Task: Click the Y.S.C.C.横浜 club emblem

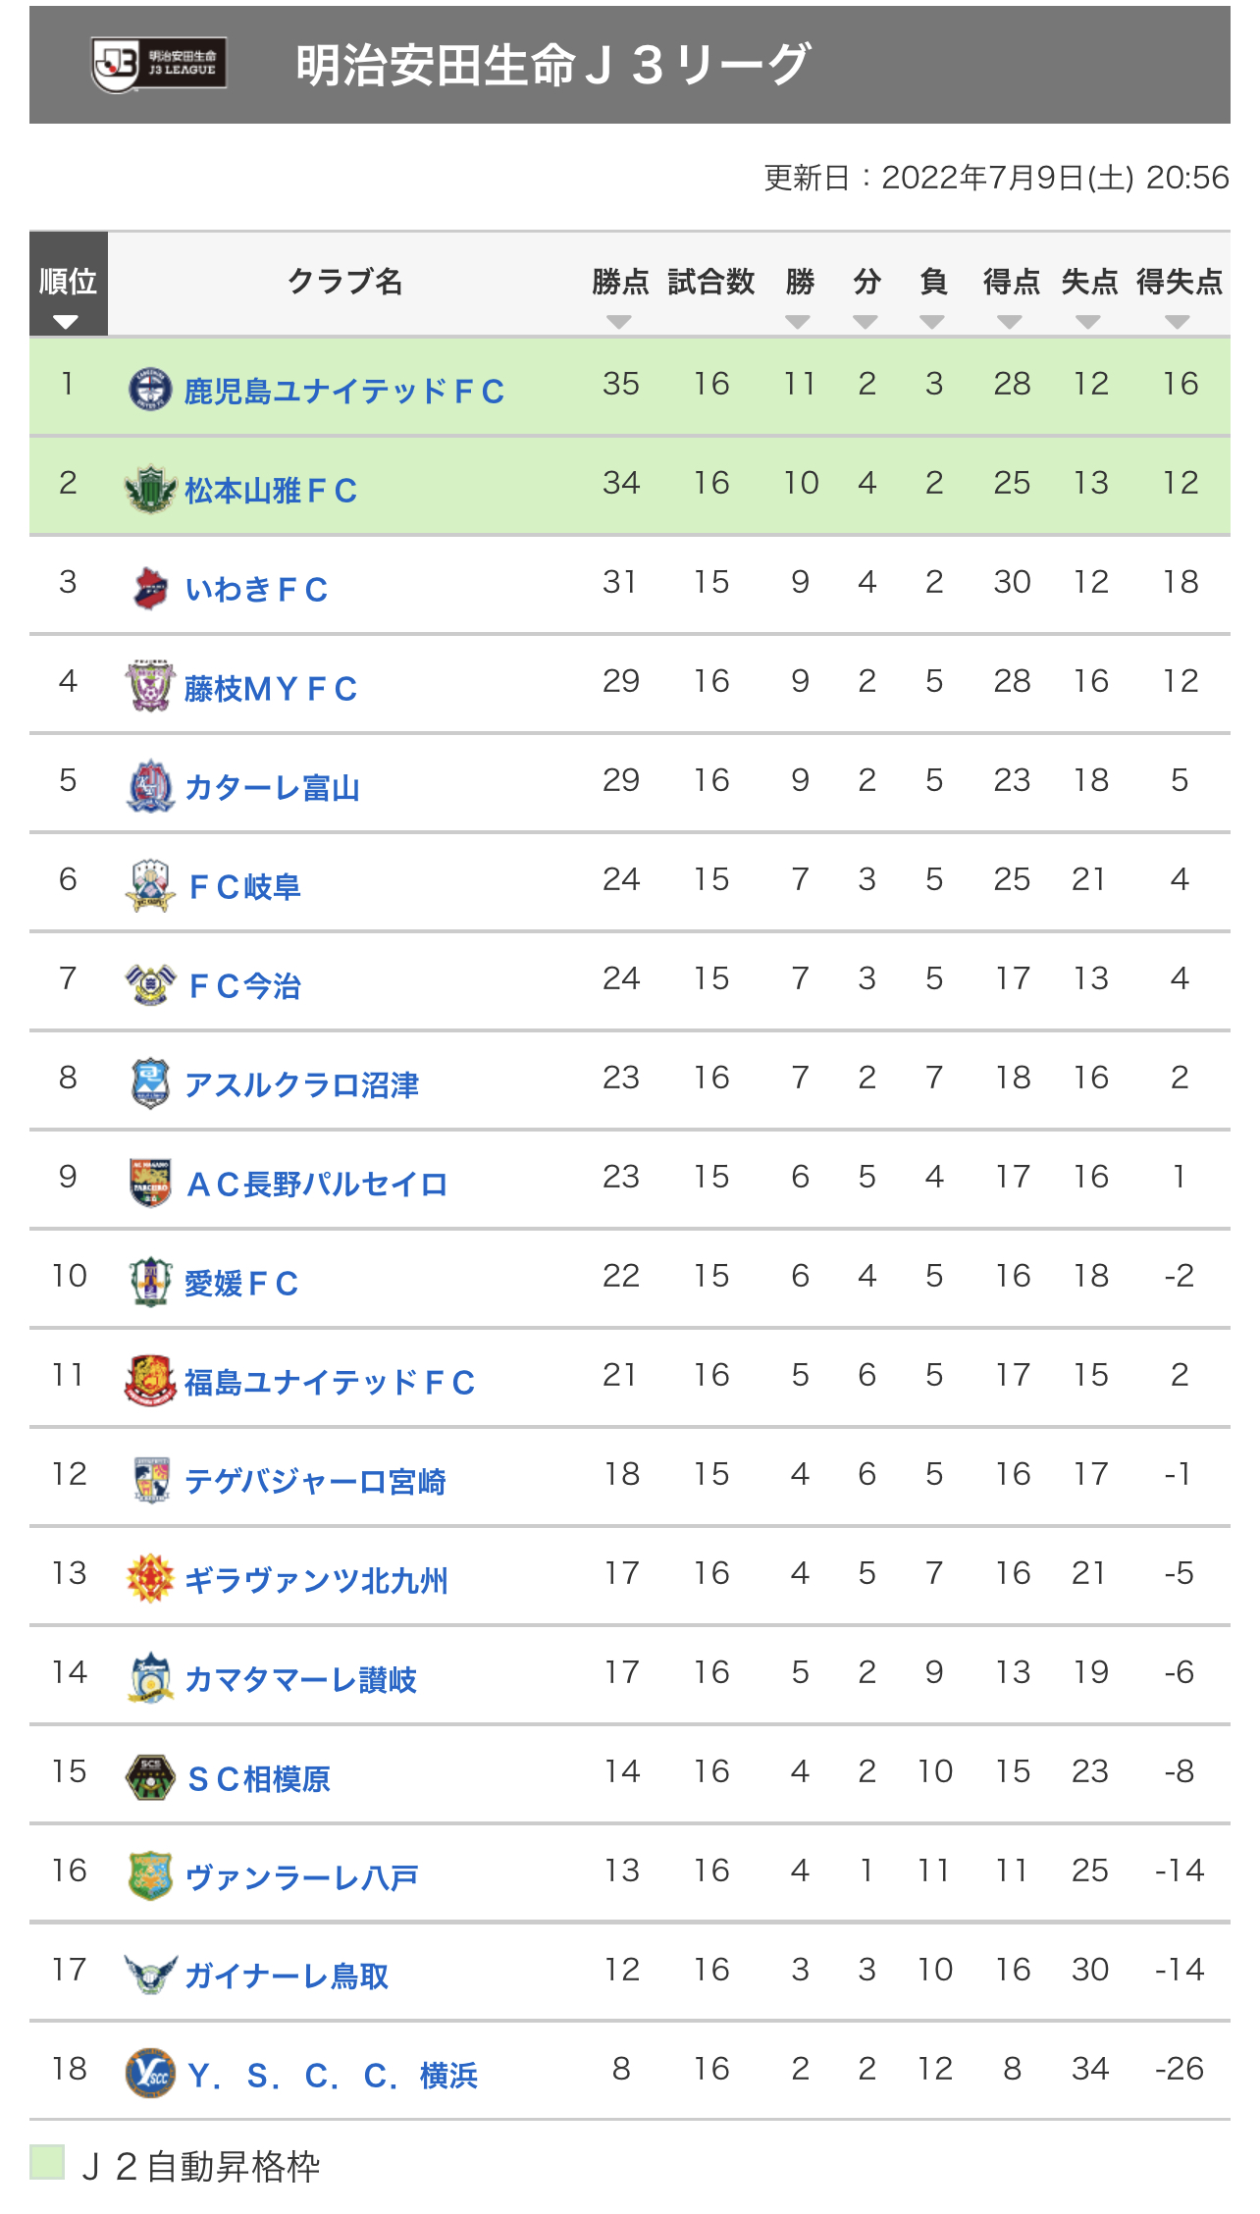Action: 150,2074
